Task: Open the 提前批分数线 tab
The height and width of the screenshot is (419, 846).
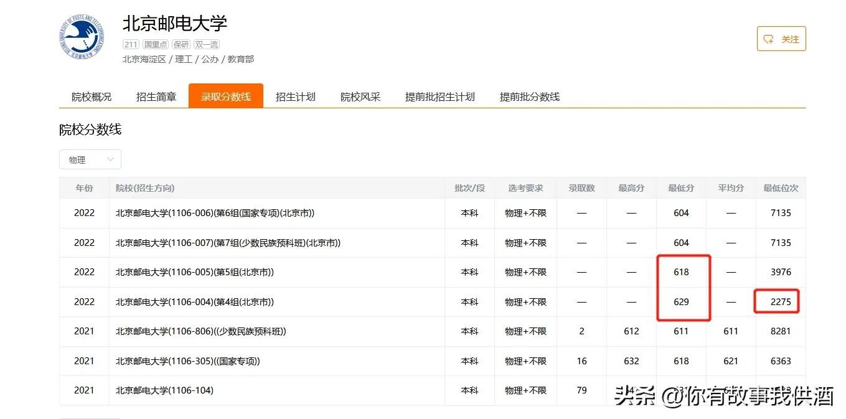Action: coord(529,97)
